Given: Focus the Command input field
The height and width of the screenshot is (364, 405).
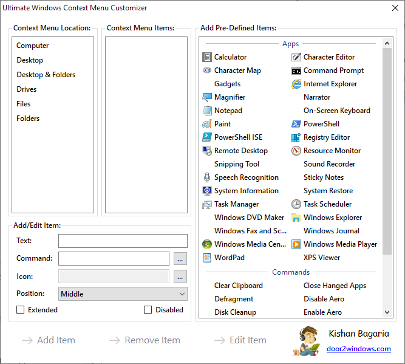Looking at the screenshot, I should [x=114, y=258].
